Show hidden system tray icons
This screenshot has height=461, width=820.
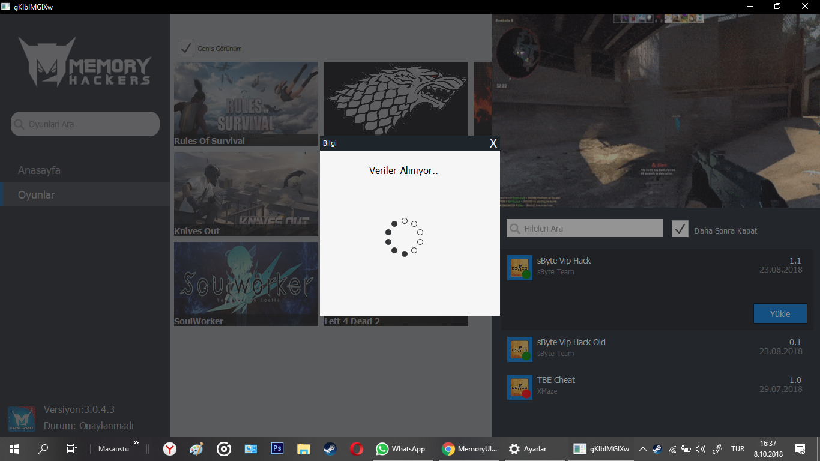[x=642, y=449]
